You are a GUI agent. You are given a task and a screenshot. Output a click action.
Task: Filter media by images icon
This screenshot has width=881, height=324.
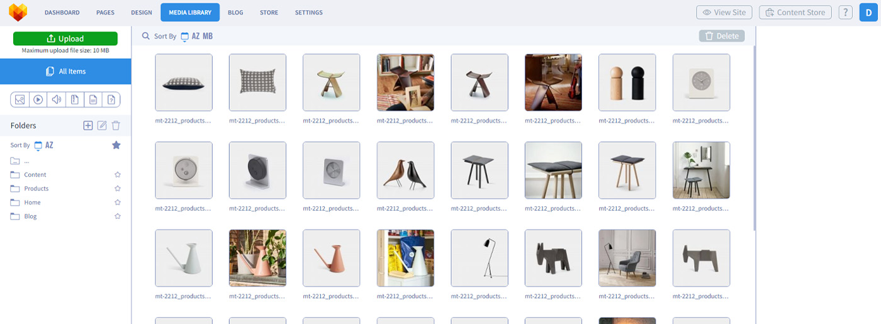(x=20, y=99)
